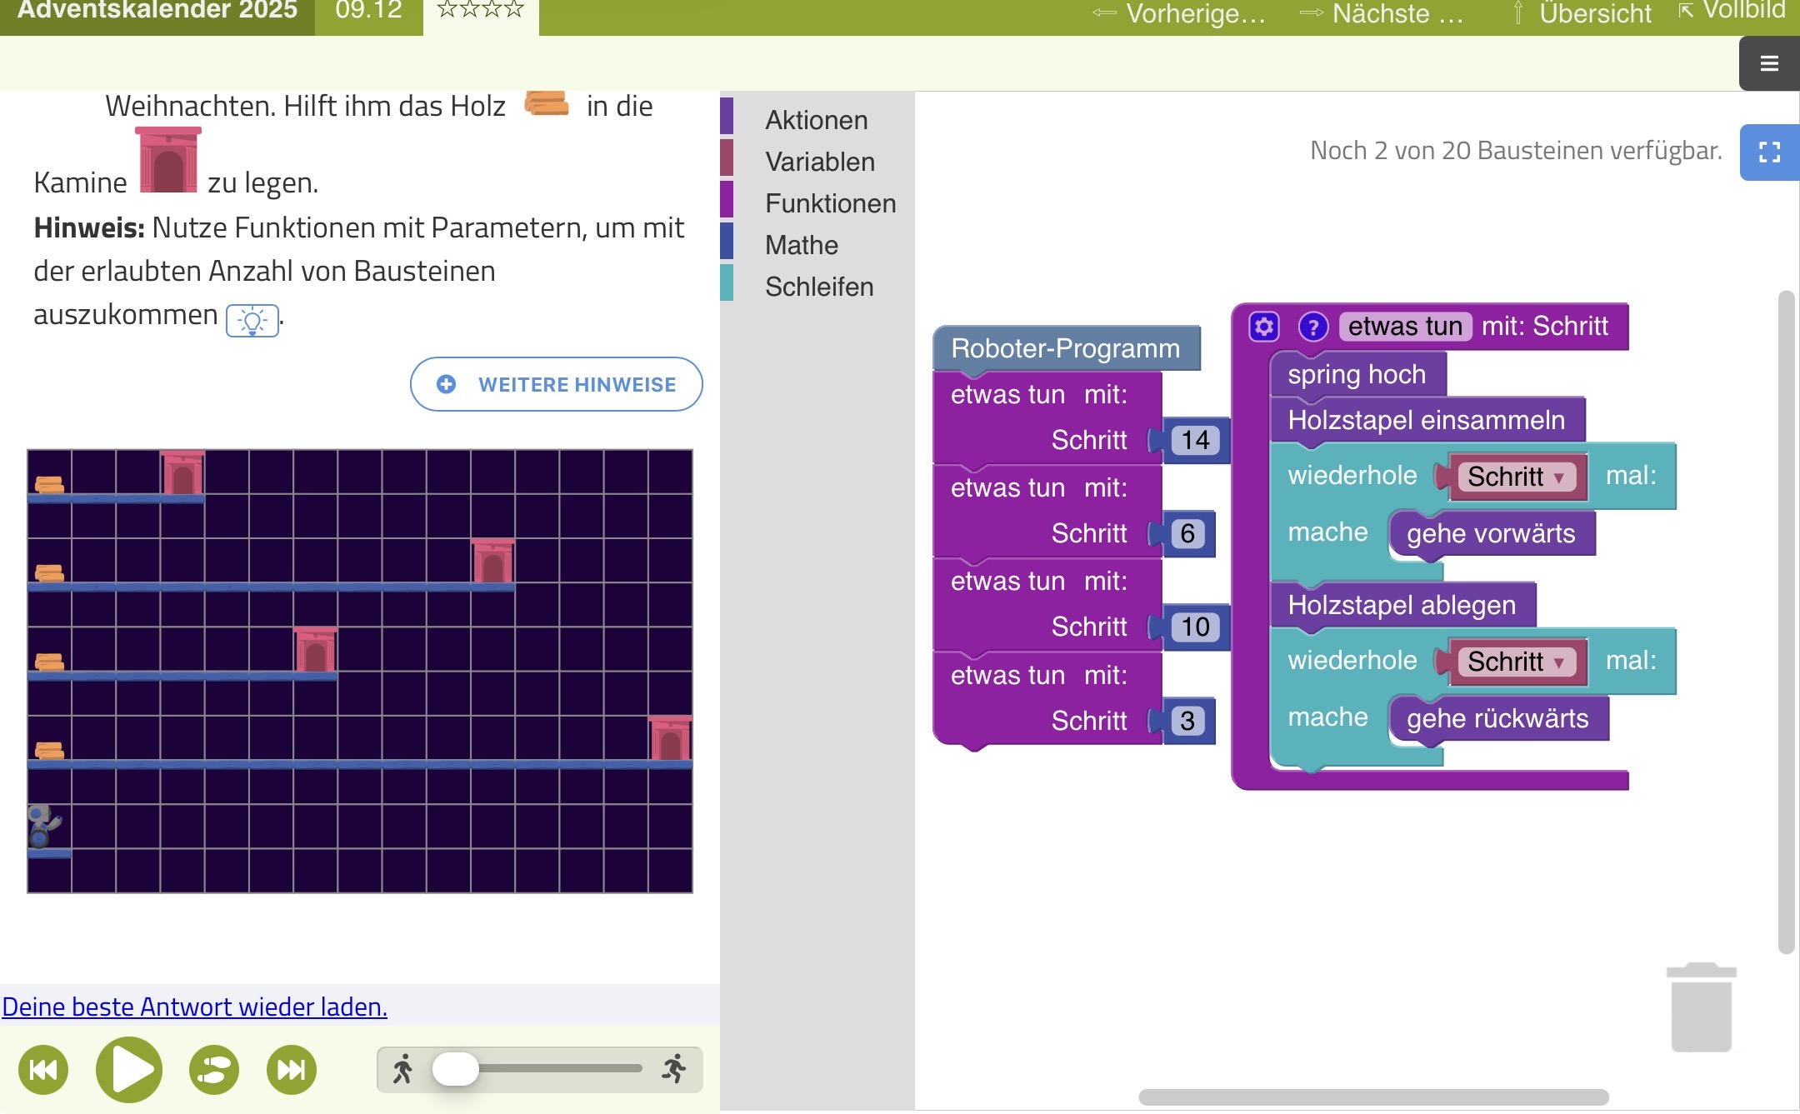Viewport: 1800px width, 1114px height.
Task: Expand the WEITERE HINWEISE section
Action: click(556, 384)
